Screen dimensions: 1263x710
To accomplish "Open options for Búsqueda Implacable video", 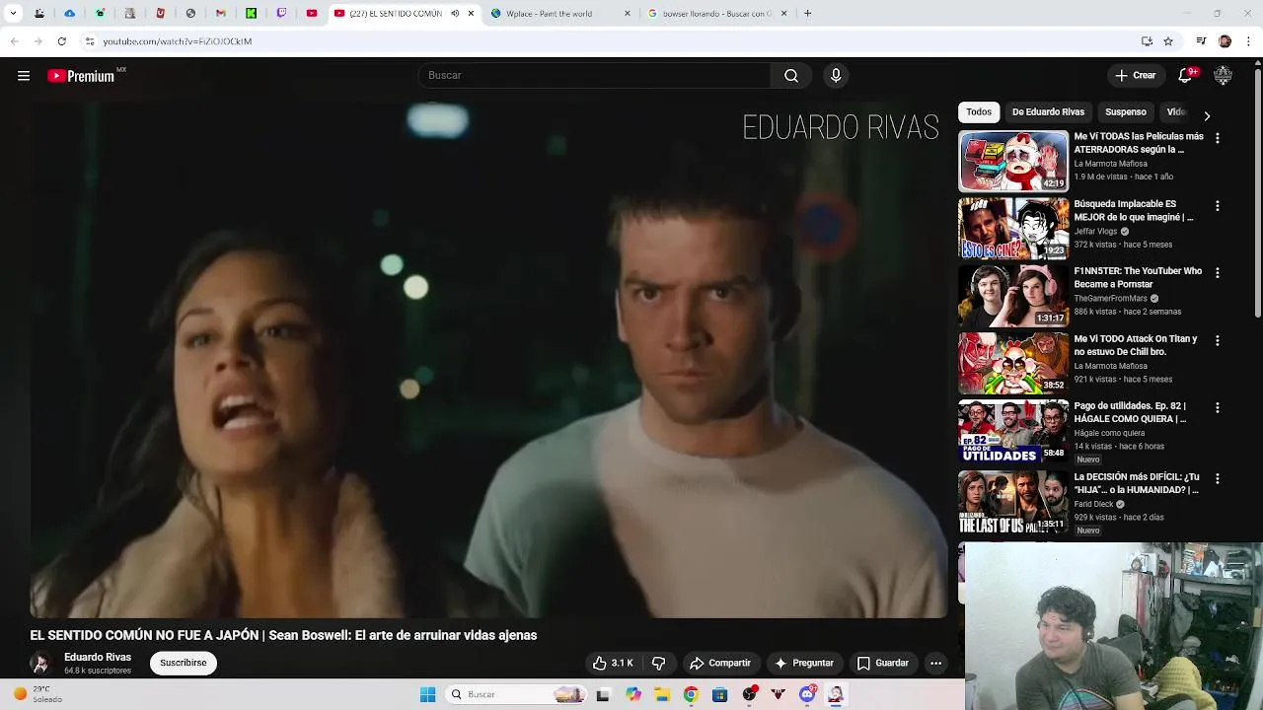I will point(1218,206).
